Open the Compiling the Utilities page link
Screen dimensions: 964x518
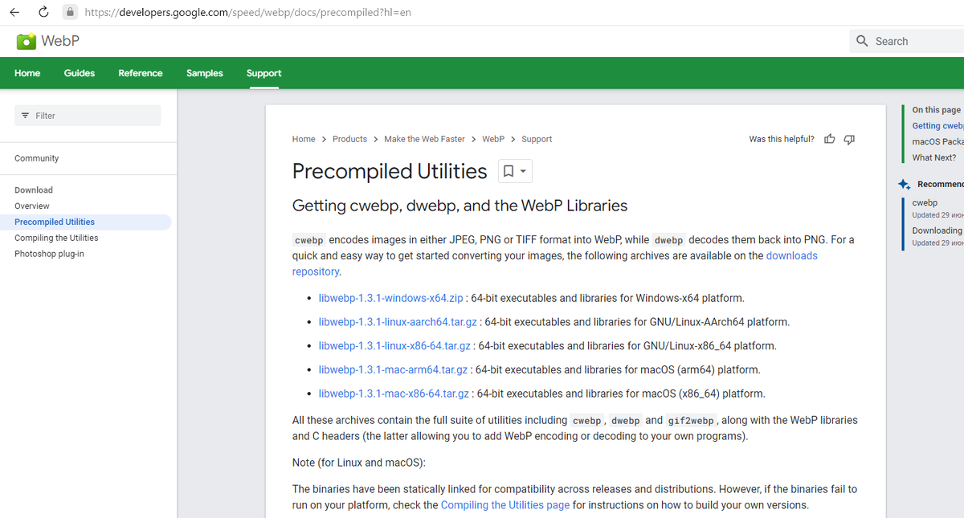click(505, 505)
